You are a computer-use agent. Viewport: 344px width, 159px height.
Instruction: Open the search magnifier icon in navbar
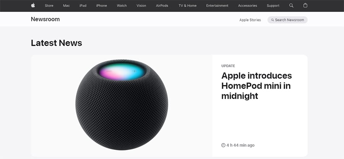coord(291,5)
